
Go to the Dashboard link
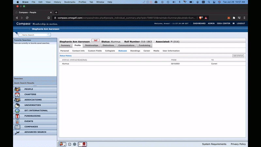tap(199, 24)
